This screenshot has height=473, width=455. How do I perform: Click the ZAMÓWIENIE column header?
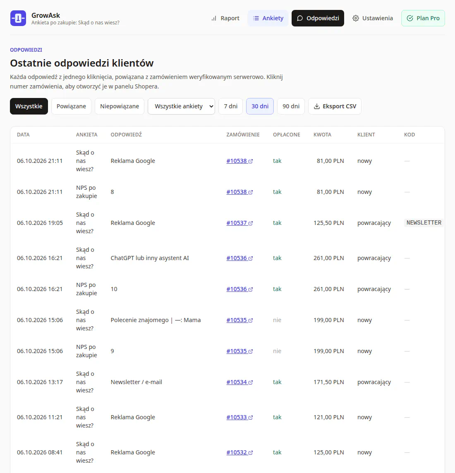click(x=243, y=134)
